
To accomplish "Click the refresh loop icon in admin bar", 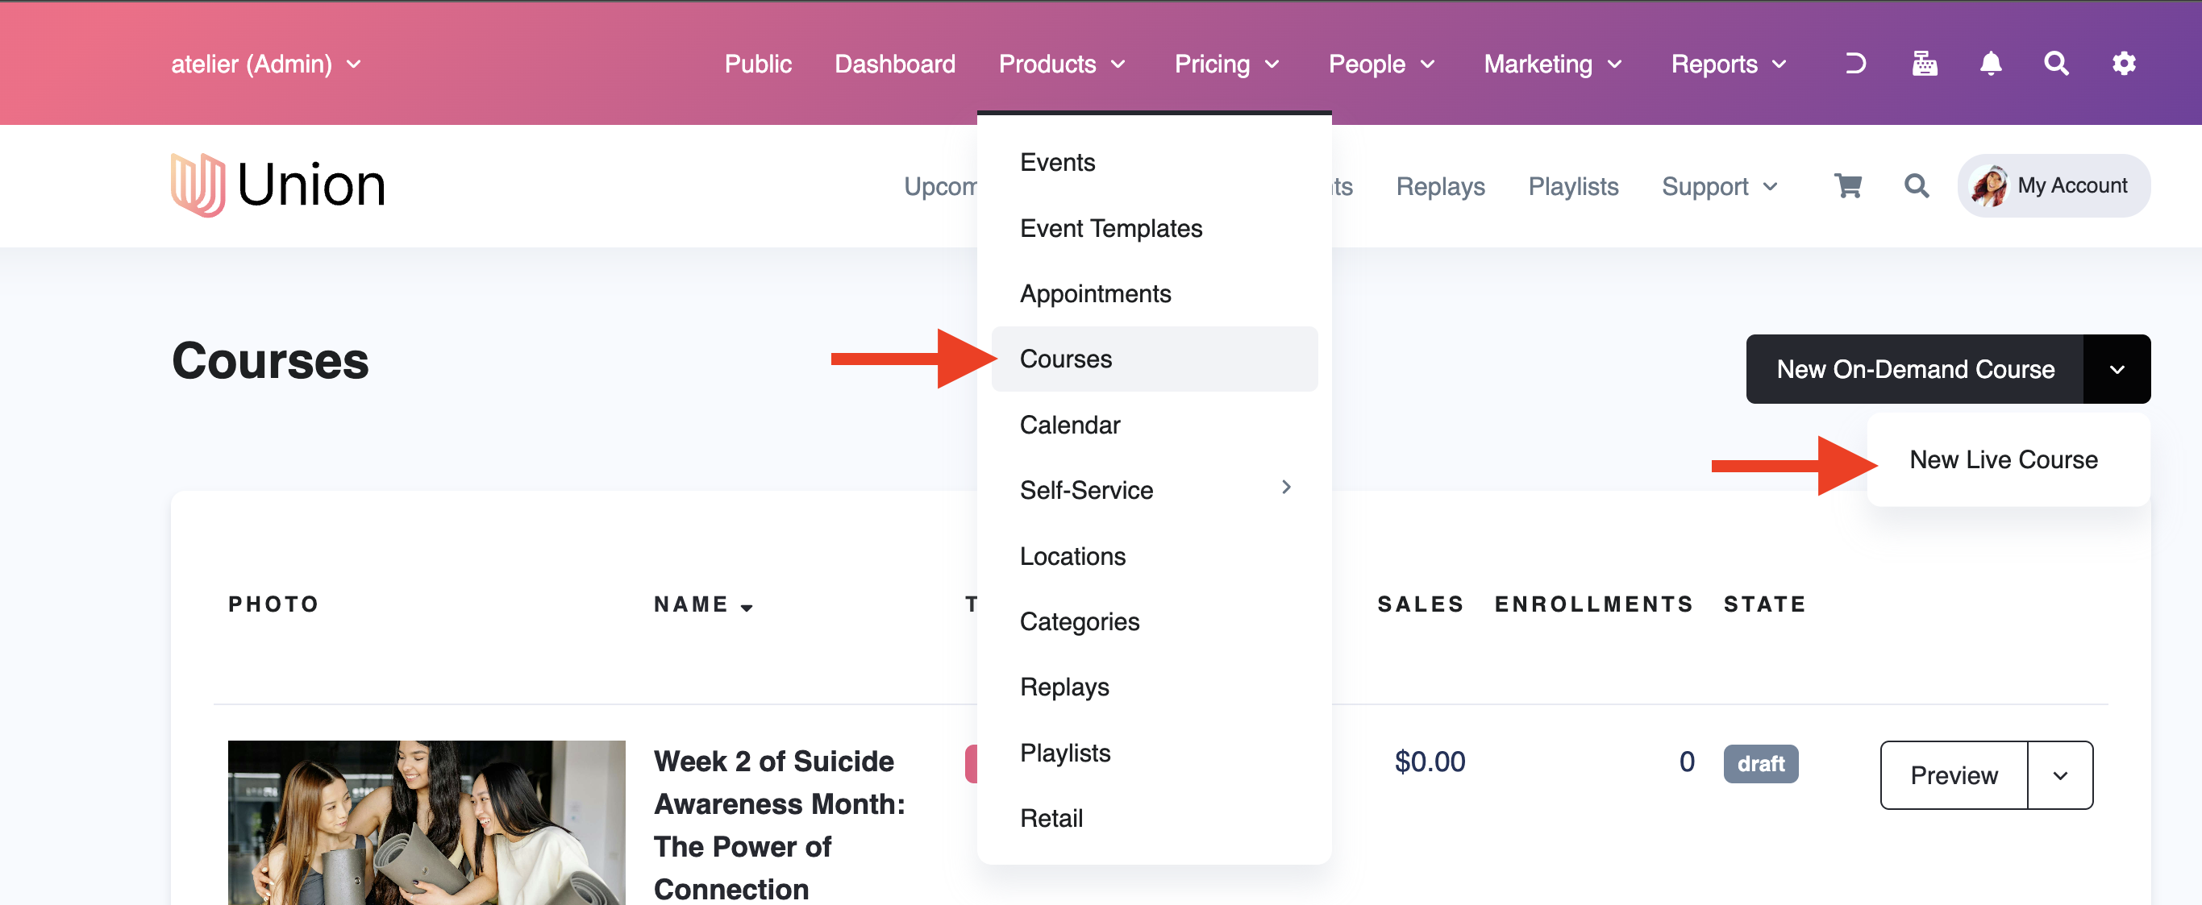I will point(1855,63).
